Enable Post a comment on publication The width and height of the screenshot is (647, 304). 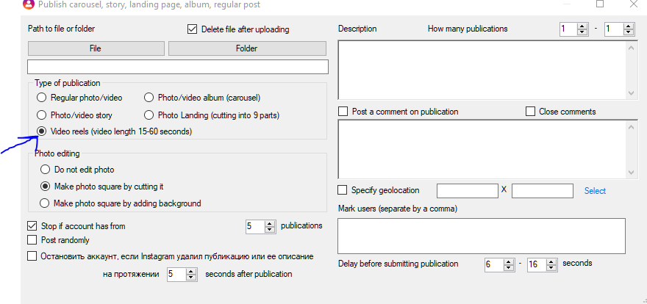click(x=343, y=112)
